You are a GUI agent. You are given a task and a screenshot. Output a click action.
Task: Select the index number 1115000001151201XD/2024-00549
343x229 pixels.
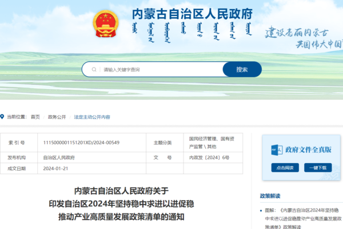pos(82,142)
